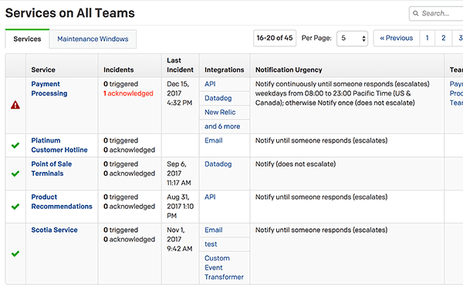Viewport: 463px width, 289px height.
Task: Click '0 triggered' in the Scotia Service row
Action: click(x=121, y=230)
